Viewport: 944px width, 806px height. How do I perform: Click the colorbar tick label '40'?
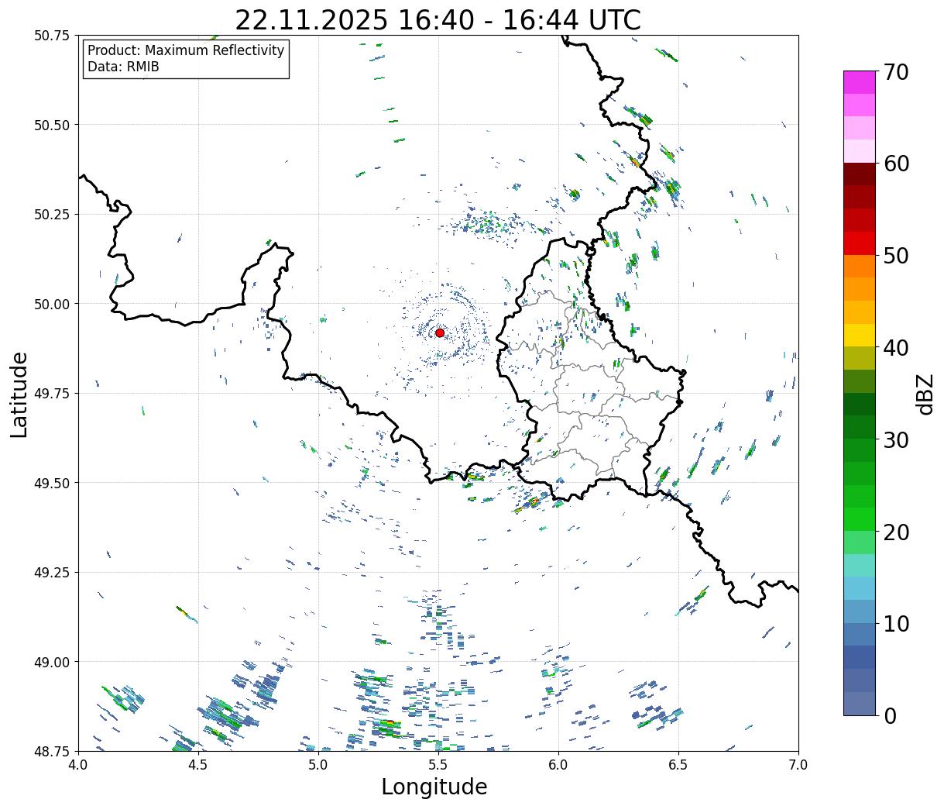pos(896,347)
